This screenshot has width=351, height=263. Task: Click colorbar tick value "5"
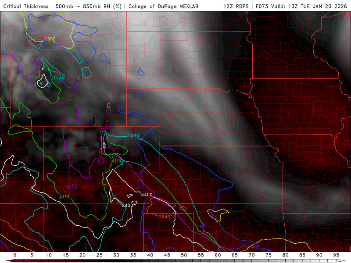click(x=32, y=255)
